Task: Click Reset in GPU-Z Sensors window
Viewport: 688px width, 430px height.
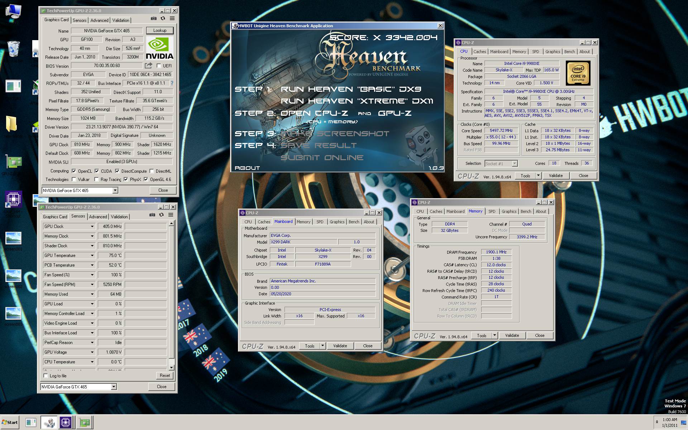Action: [x=165, y=376]
